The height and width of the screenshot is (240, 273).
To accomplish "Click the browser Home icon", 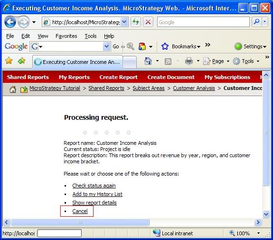I will [x=148, y=61].
